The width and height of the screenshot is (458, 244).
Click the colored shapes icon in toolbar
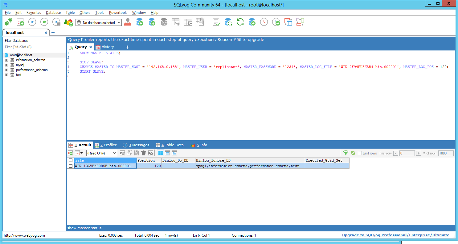pos(68,22)
